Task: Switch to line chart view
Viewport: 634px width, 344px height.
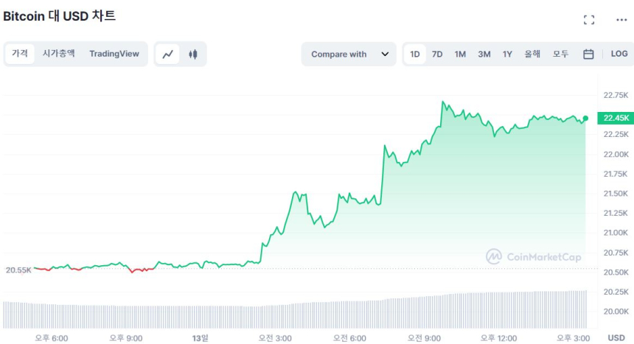Action: click(x=168, y=54)
